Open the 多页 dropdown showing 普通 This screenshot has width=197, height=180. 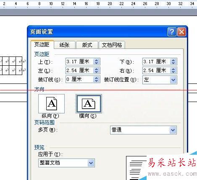pos(143,130)
